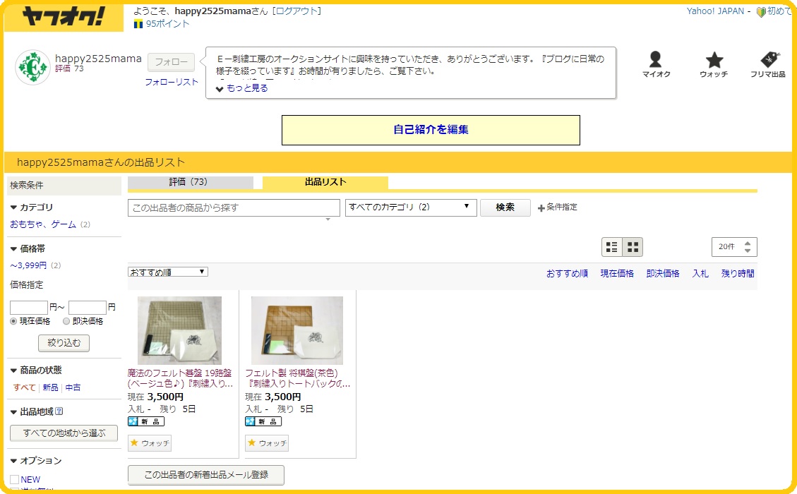
Task: Click the 自己紹介を編集 button
Action: pyautogui.click(x=431, y=130)
